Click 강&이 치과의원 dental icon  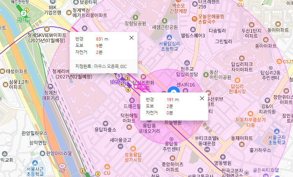pyautogui.click(x=267, y=100)
